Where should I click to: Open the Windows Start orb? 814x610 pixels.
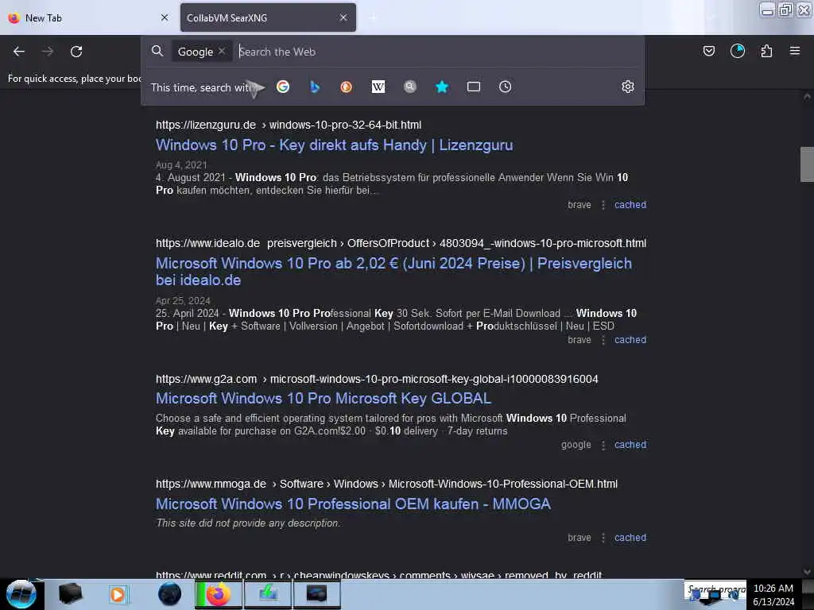pyautogui.click(x=21, y=594)
